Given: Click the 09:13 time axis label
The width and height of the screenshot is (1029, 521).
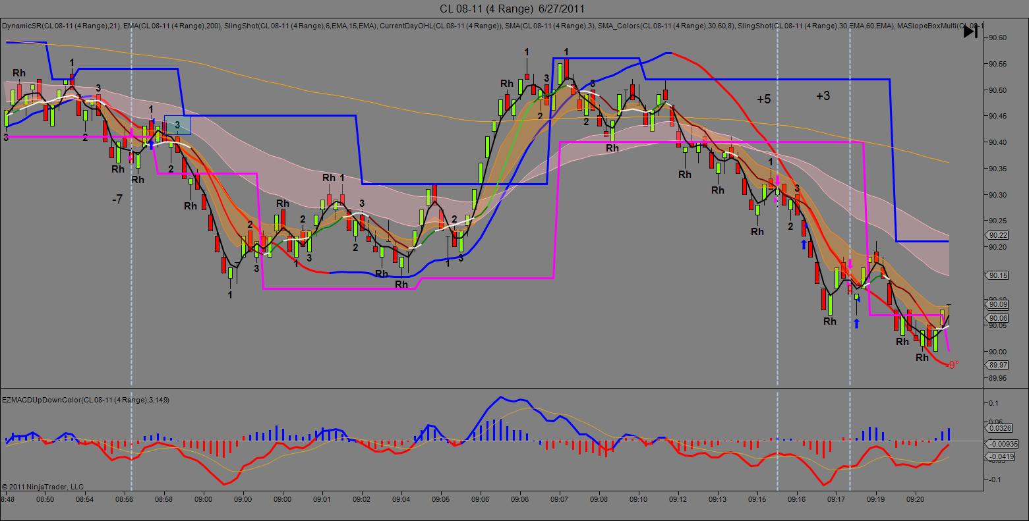Looking at the screenshot, I should [718, 500].
